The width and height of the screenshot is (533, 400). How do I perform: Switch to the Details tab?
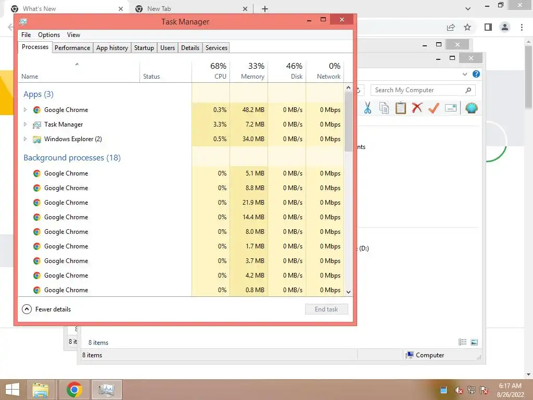click(190, 47)
